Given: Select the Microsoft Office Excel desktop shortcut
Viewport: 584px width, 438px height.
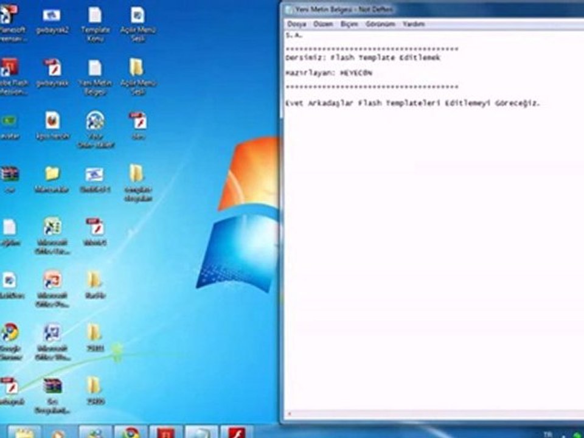Looking at the screenshot, I should [52, 236].
